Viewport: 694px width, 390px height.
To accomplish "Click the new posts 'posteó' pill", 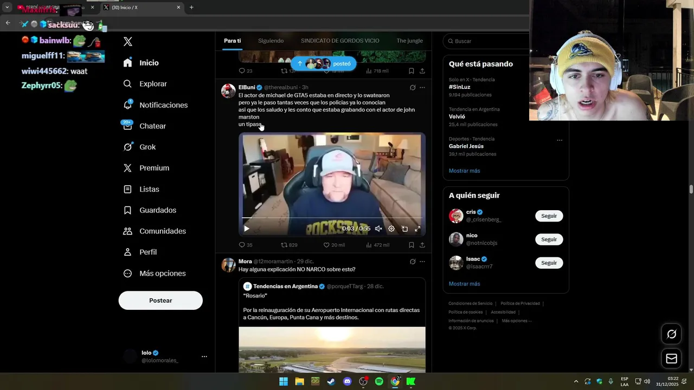I will [324, 63].
